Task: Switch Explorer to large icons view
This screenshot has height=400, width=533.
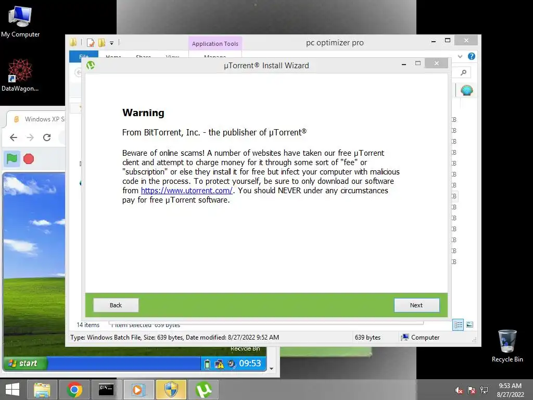Action: (x=470, y=324)
